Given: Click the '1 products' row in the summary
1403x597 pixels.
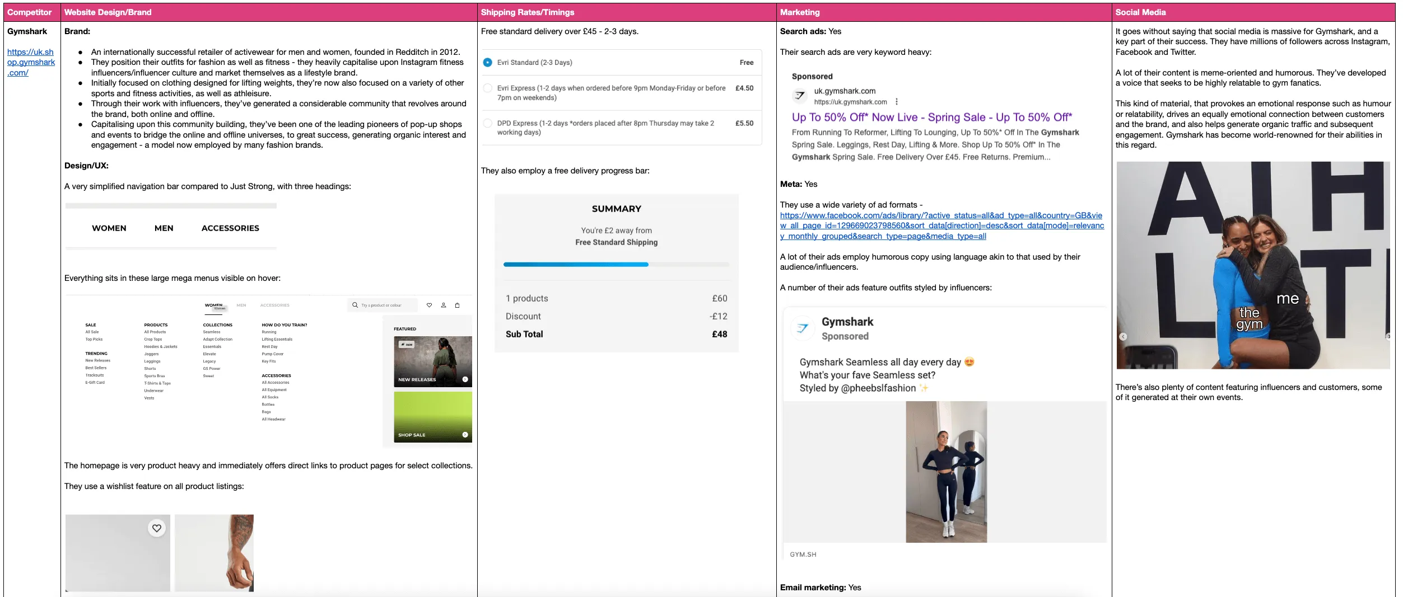Looking at the screenshot, I should pos(616,298).
